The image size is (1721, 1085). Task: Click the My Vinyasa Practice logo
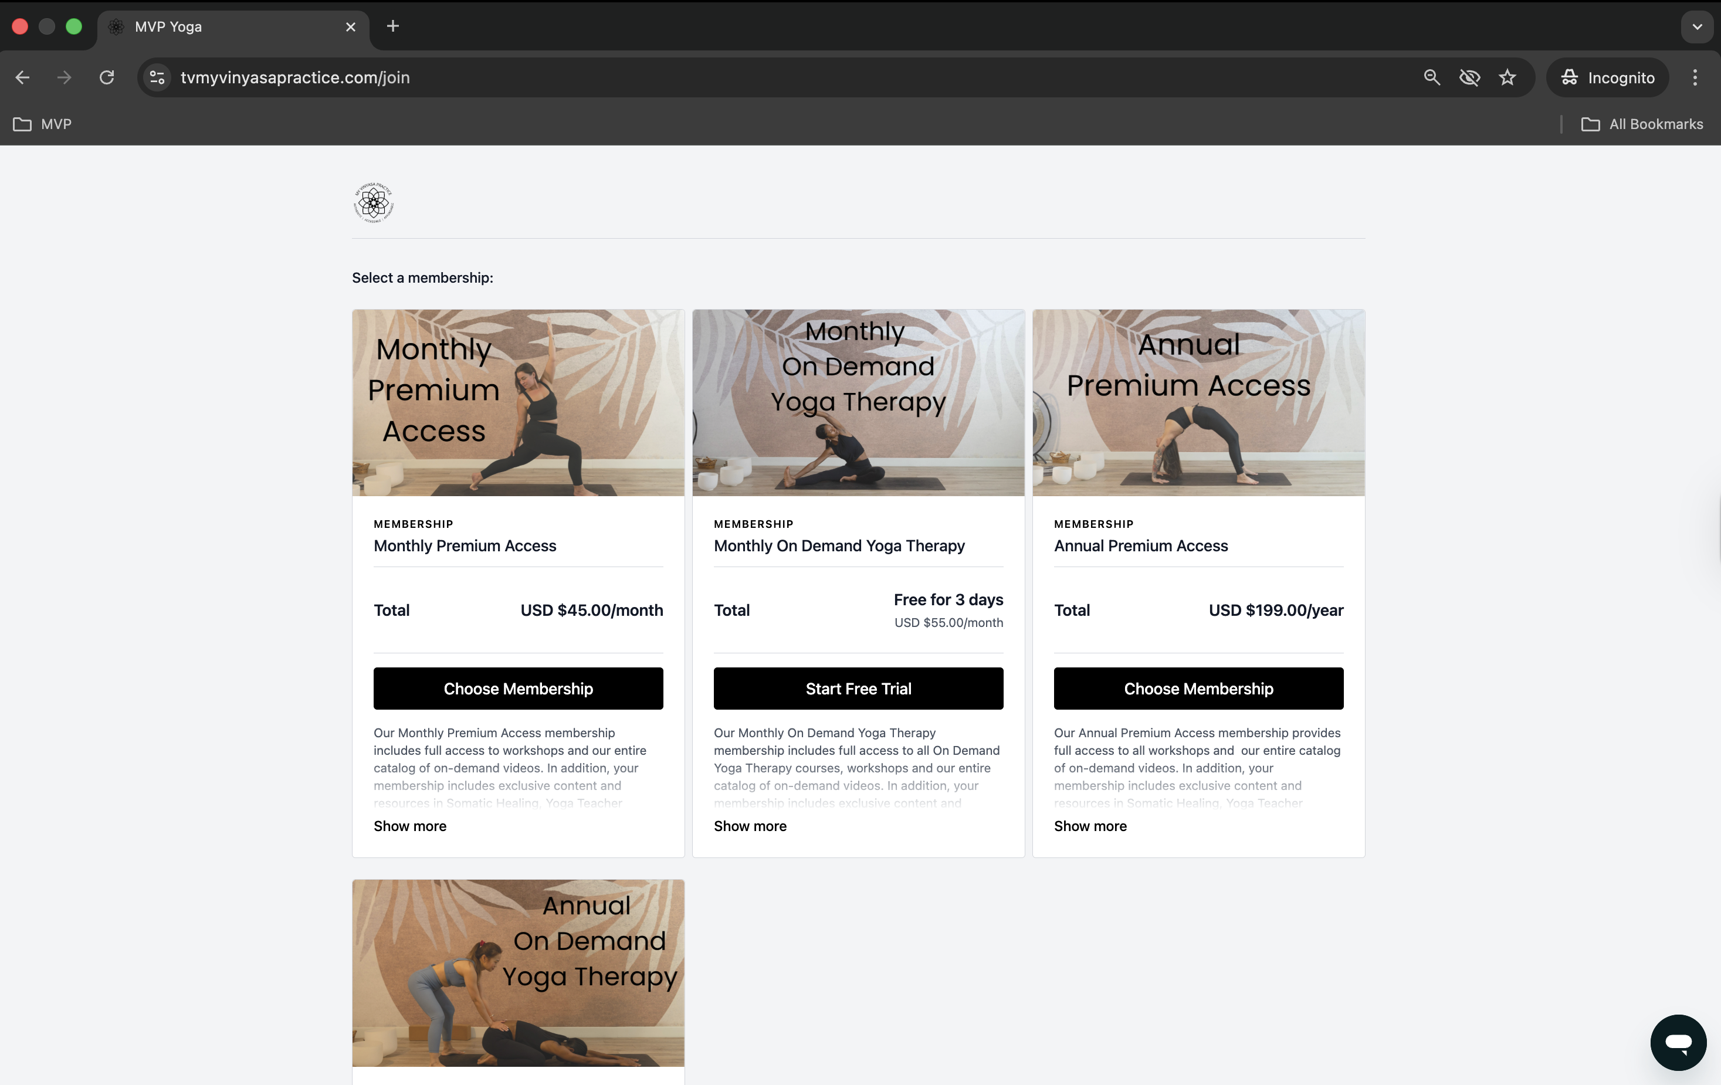374,203
